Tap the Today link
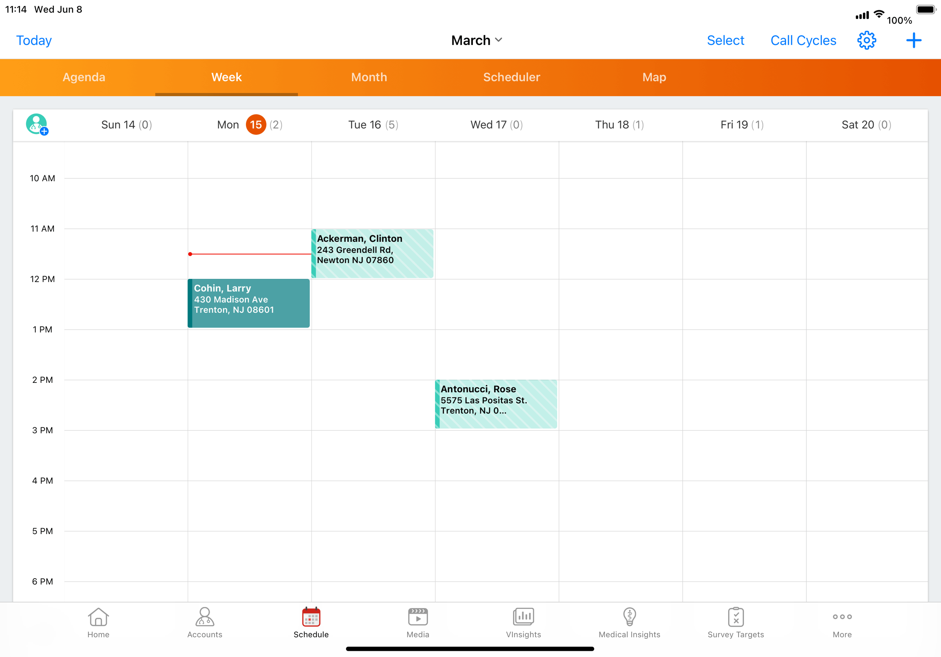 click(34, 40)
